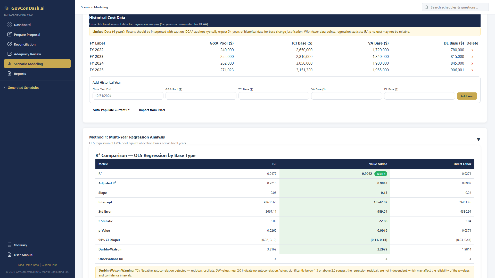This screenshot has width=495, height=278.
Task: Click the Adequacy Review checkbox icon
Action: 10,54
